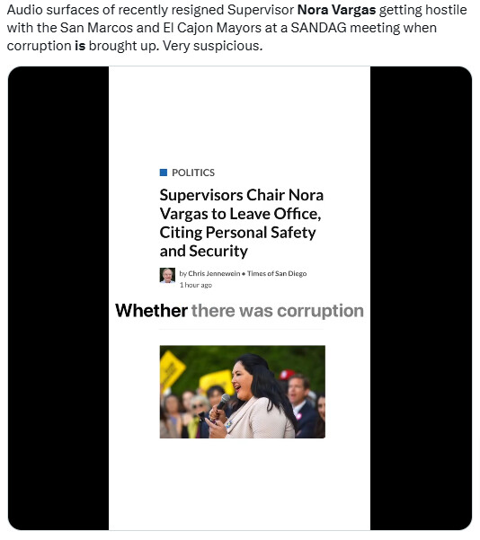Click the author avatar next to byline
Viewport: 480px width, 540px height.
pyautogui.click(x=167, y=276)
